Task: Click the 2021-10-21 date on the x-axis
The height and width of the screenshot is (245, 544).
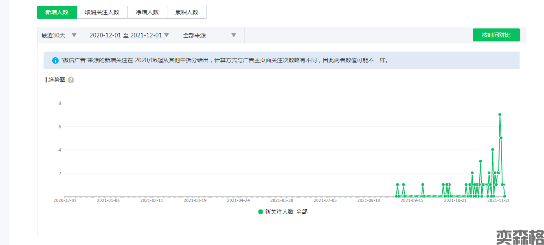Action: (455, 200)
